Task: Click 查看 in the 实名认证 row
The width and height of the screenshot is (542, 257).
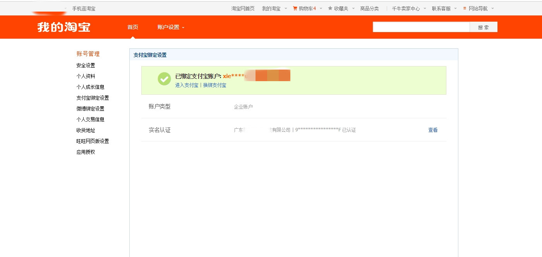Action: pos(433,130)
